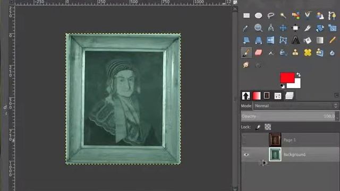Select the Ellipse Select tool
This screenshot has height=191, width=340.
click(x=259, y=15)
